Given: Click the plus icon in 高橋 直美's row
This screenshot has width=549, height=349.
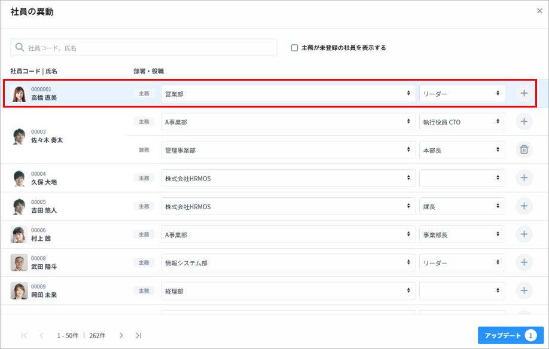Looking at the screenshot, I should [x=524, y=93].
